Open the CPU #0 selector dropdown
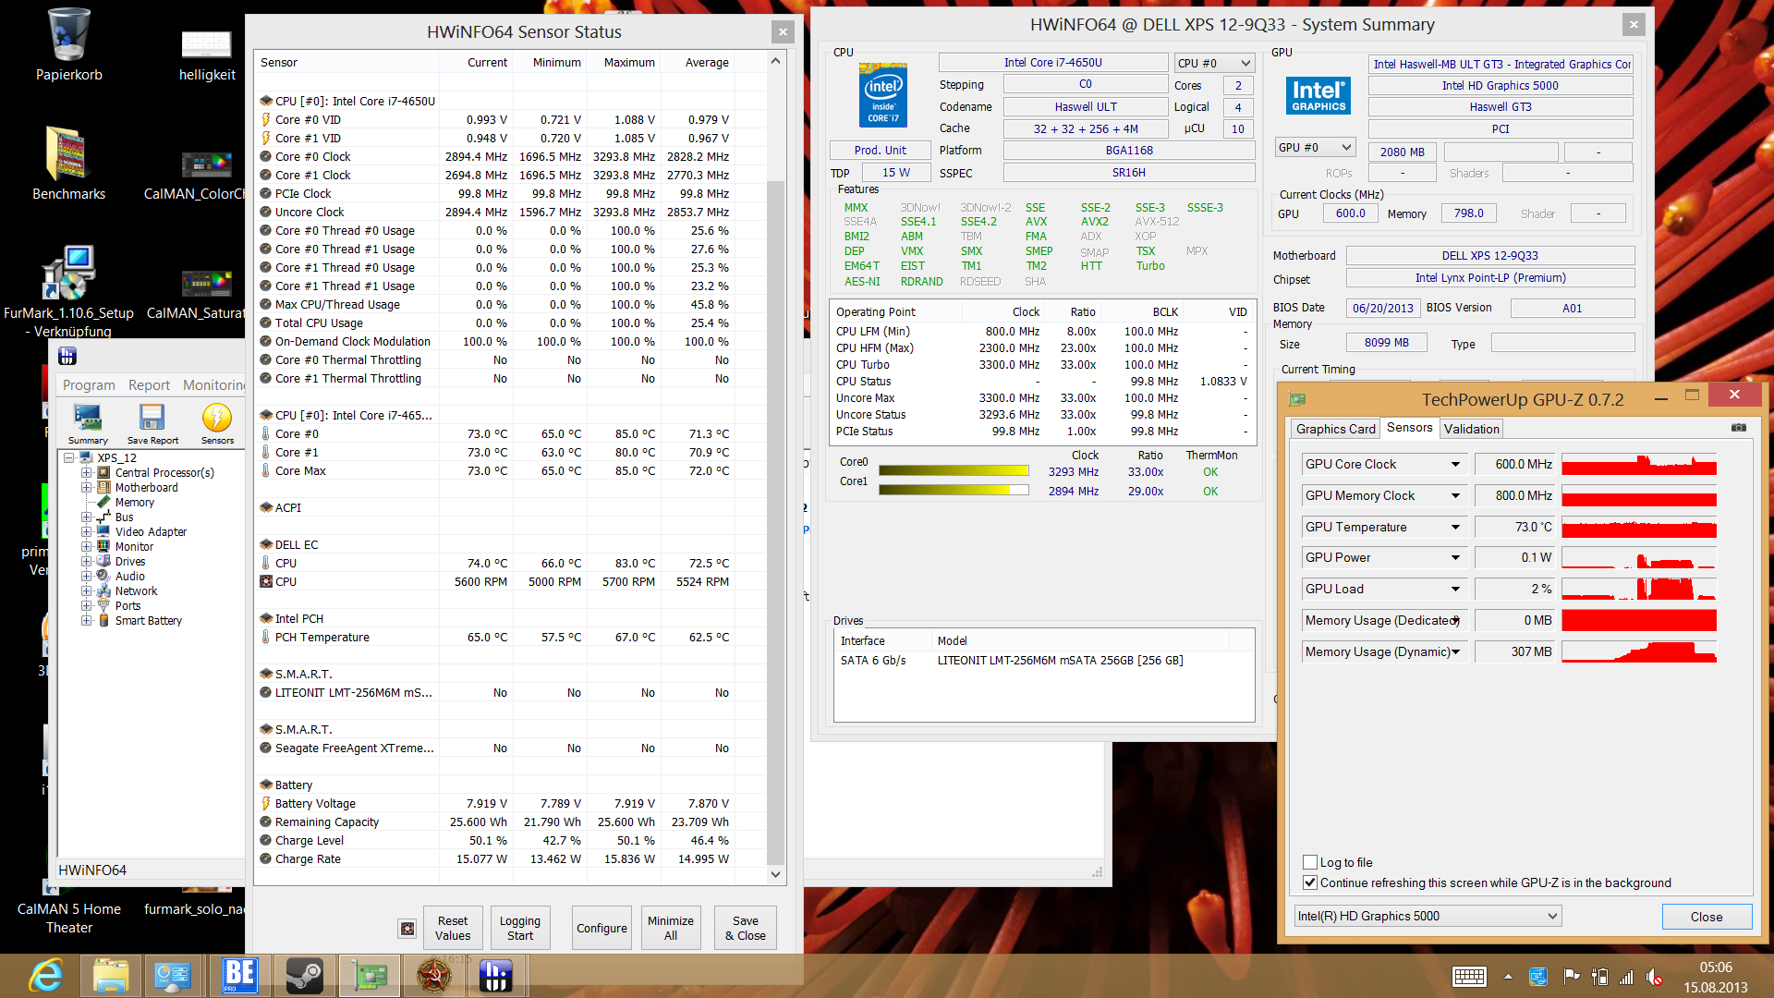This screenshot has width=1774, height=998. 1214,63
